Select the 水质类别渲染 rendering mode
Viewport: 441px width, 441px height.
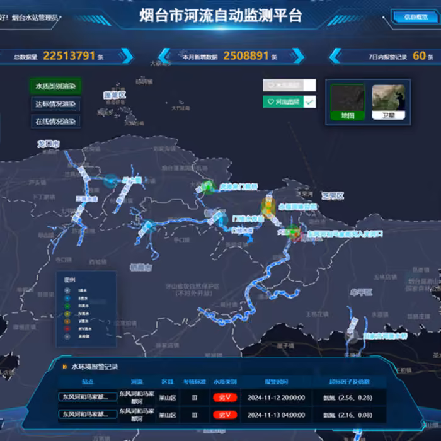55,86
